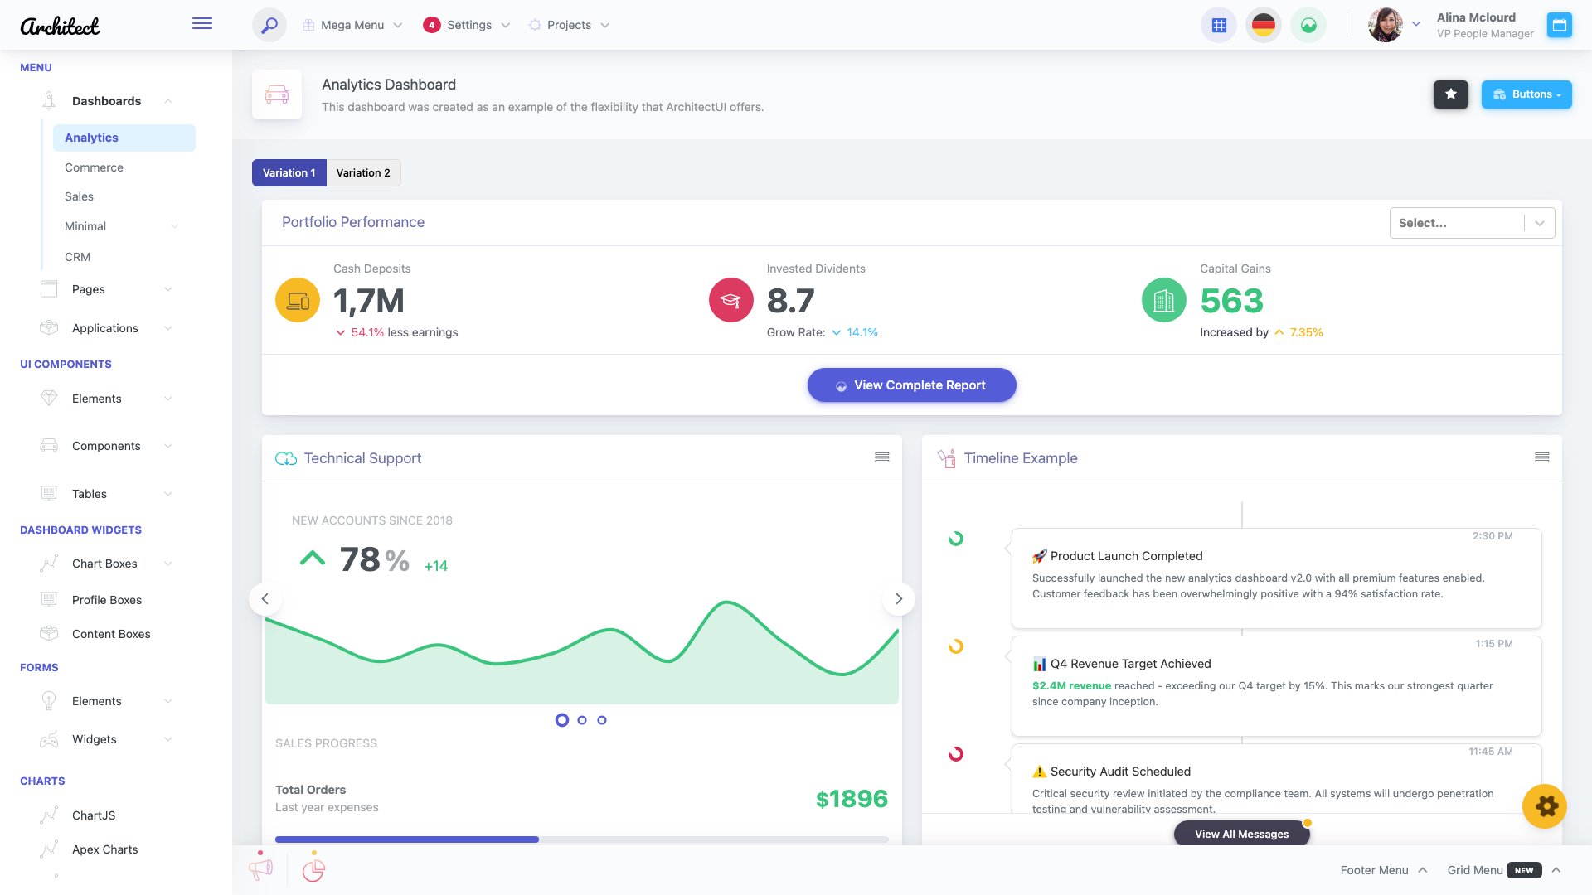Click the blue calendar icon top right

pos(1560,25)
